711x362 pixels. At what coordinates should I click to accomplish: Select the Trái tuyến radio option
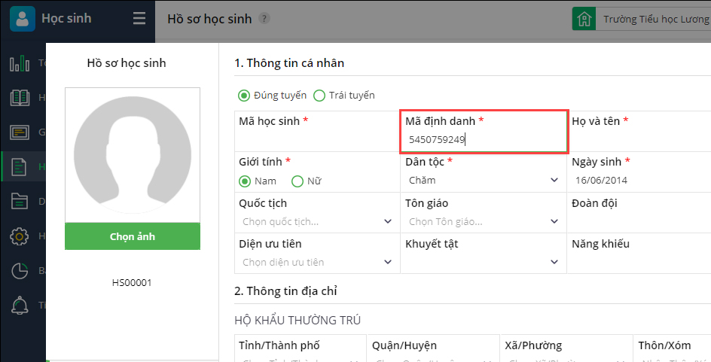pyautogui.click(x=319, y=96)
